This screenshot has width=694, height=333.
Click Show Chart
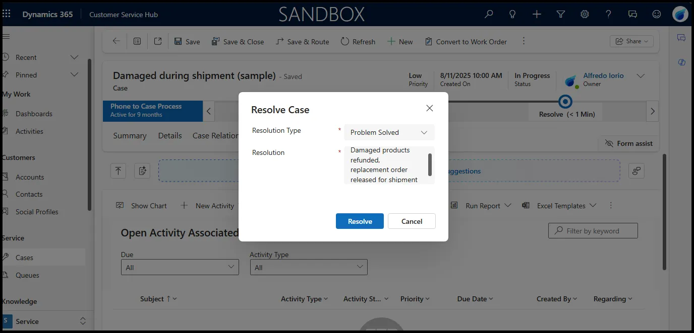[142, 206]
